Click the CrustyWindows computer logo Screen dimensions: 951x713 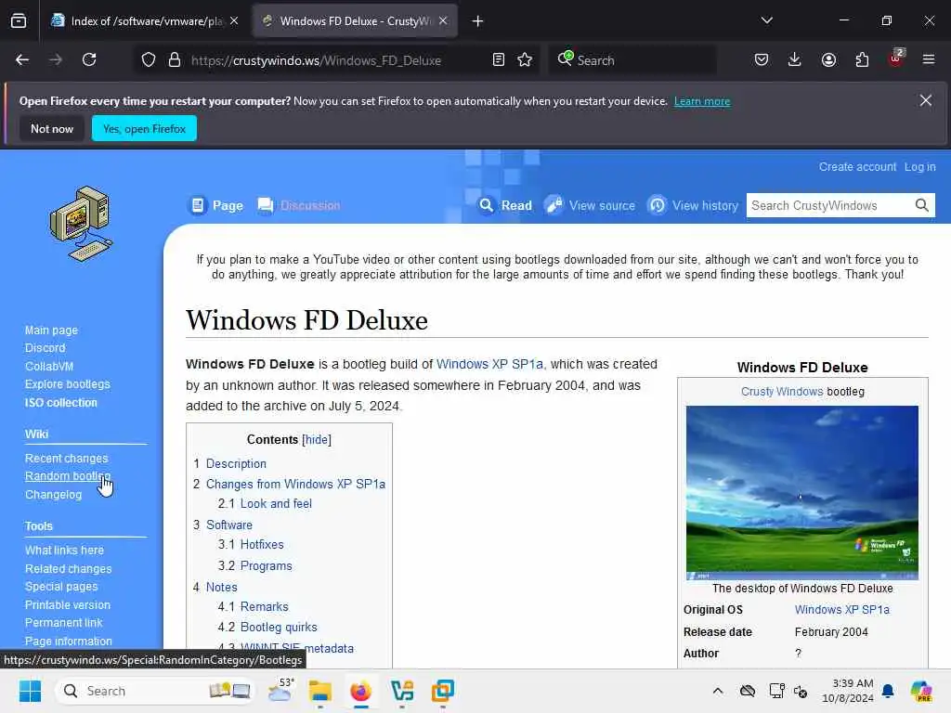(x=82, y=223)
